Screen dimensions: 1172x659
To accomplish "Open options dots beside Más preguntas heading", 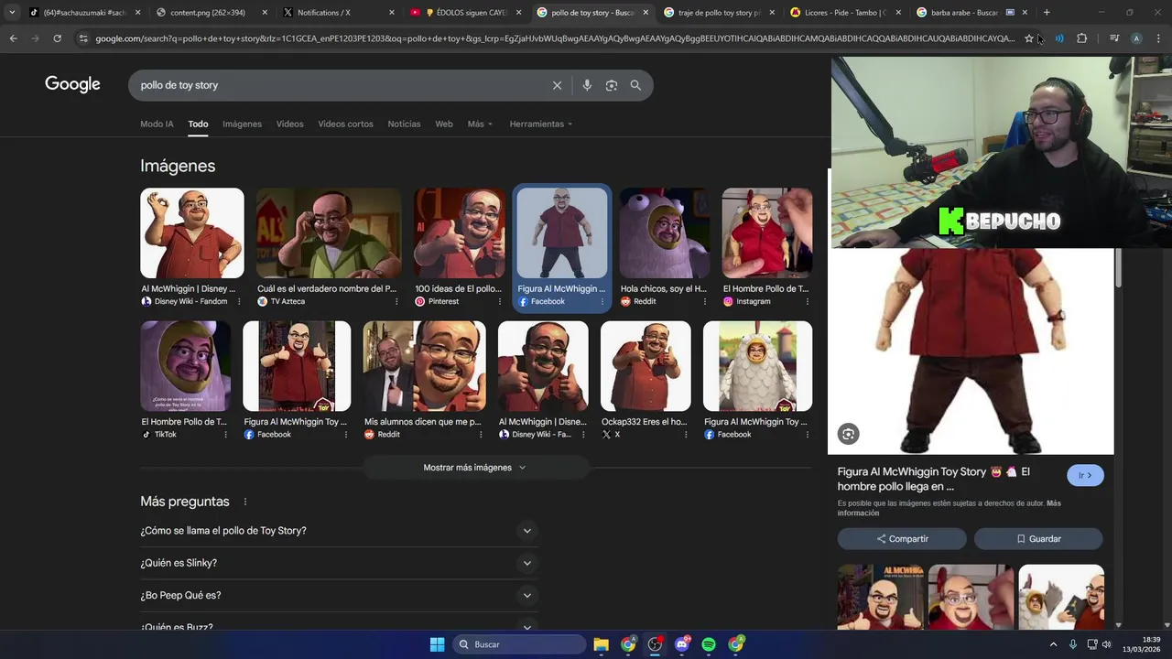I will click(244, 502).
